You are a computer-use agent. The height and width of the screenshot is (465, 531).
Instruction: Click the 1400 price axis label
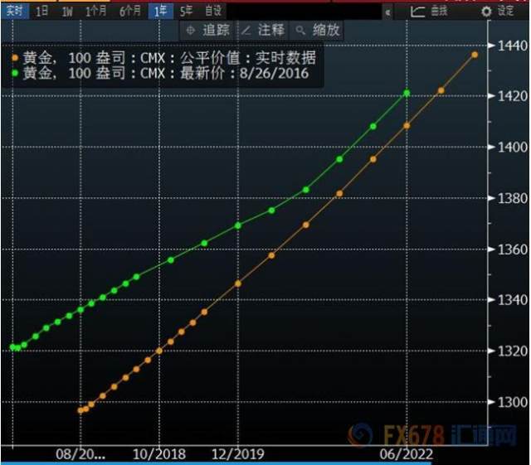tap(513, 148)
